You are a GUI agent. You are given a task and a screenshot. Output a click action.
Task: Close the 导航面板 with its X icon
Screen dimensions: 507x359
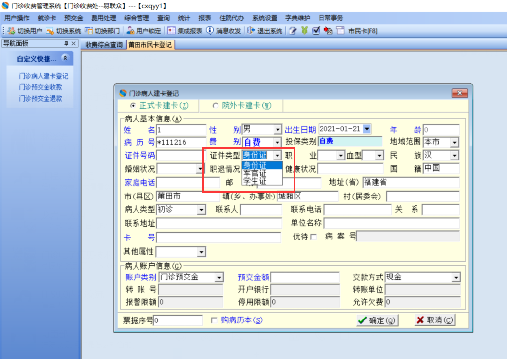click(x=74, y=43)
